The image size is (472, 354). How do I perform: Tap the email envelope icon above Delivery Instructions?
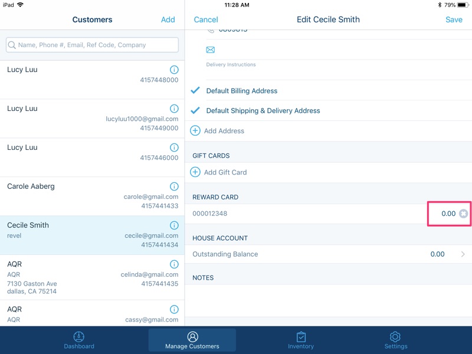point(210,50)
